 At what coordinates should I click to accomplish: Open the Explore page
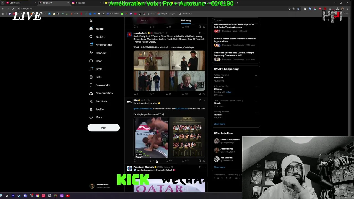click(x=97, y=37)
